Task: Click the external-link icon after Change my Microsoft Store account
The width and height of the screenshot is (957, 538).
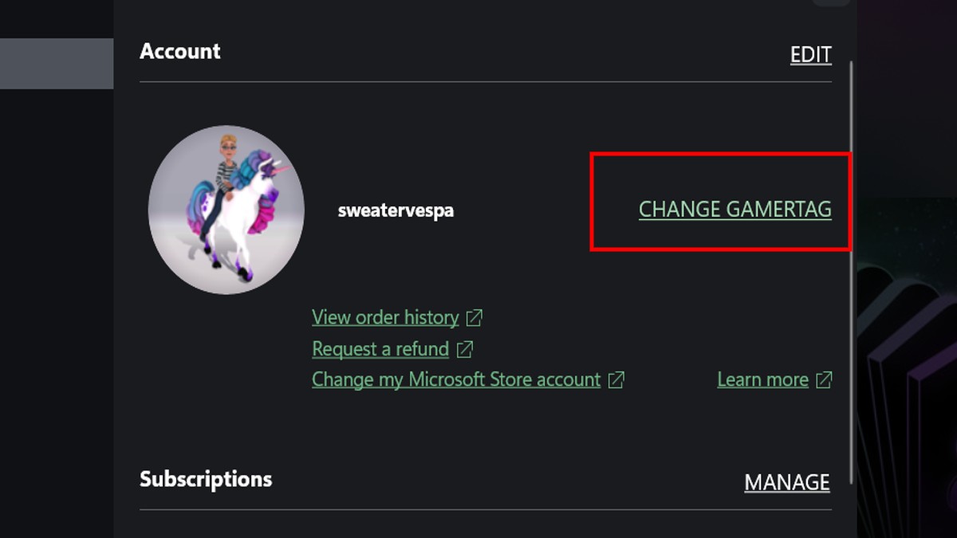Action: click(615, 379)
